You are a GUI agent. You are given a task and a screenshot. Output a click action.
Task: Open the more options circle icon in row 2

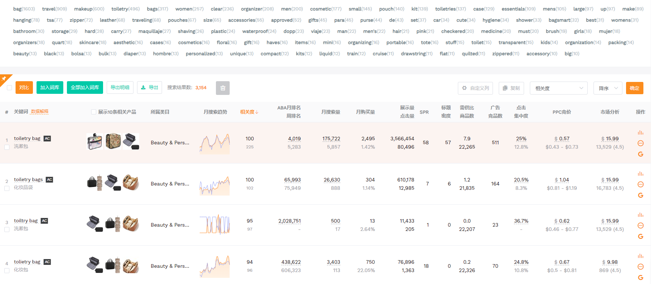click(x=641, y=184)
